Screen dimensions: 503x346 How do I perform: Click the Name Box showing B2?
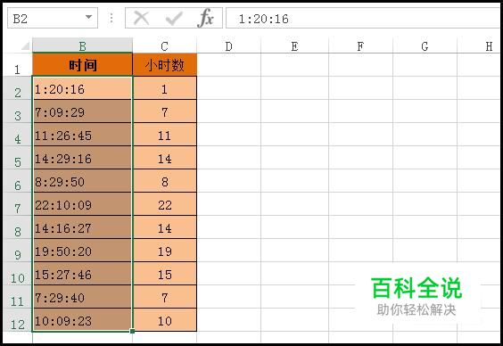[53, 18]
